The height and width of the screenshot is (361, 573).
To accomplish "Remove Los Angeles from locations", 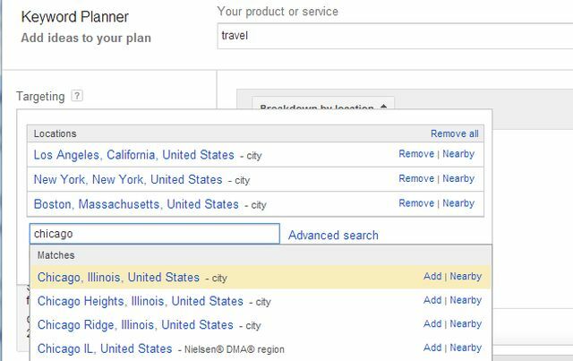I will [416, 154].
